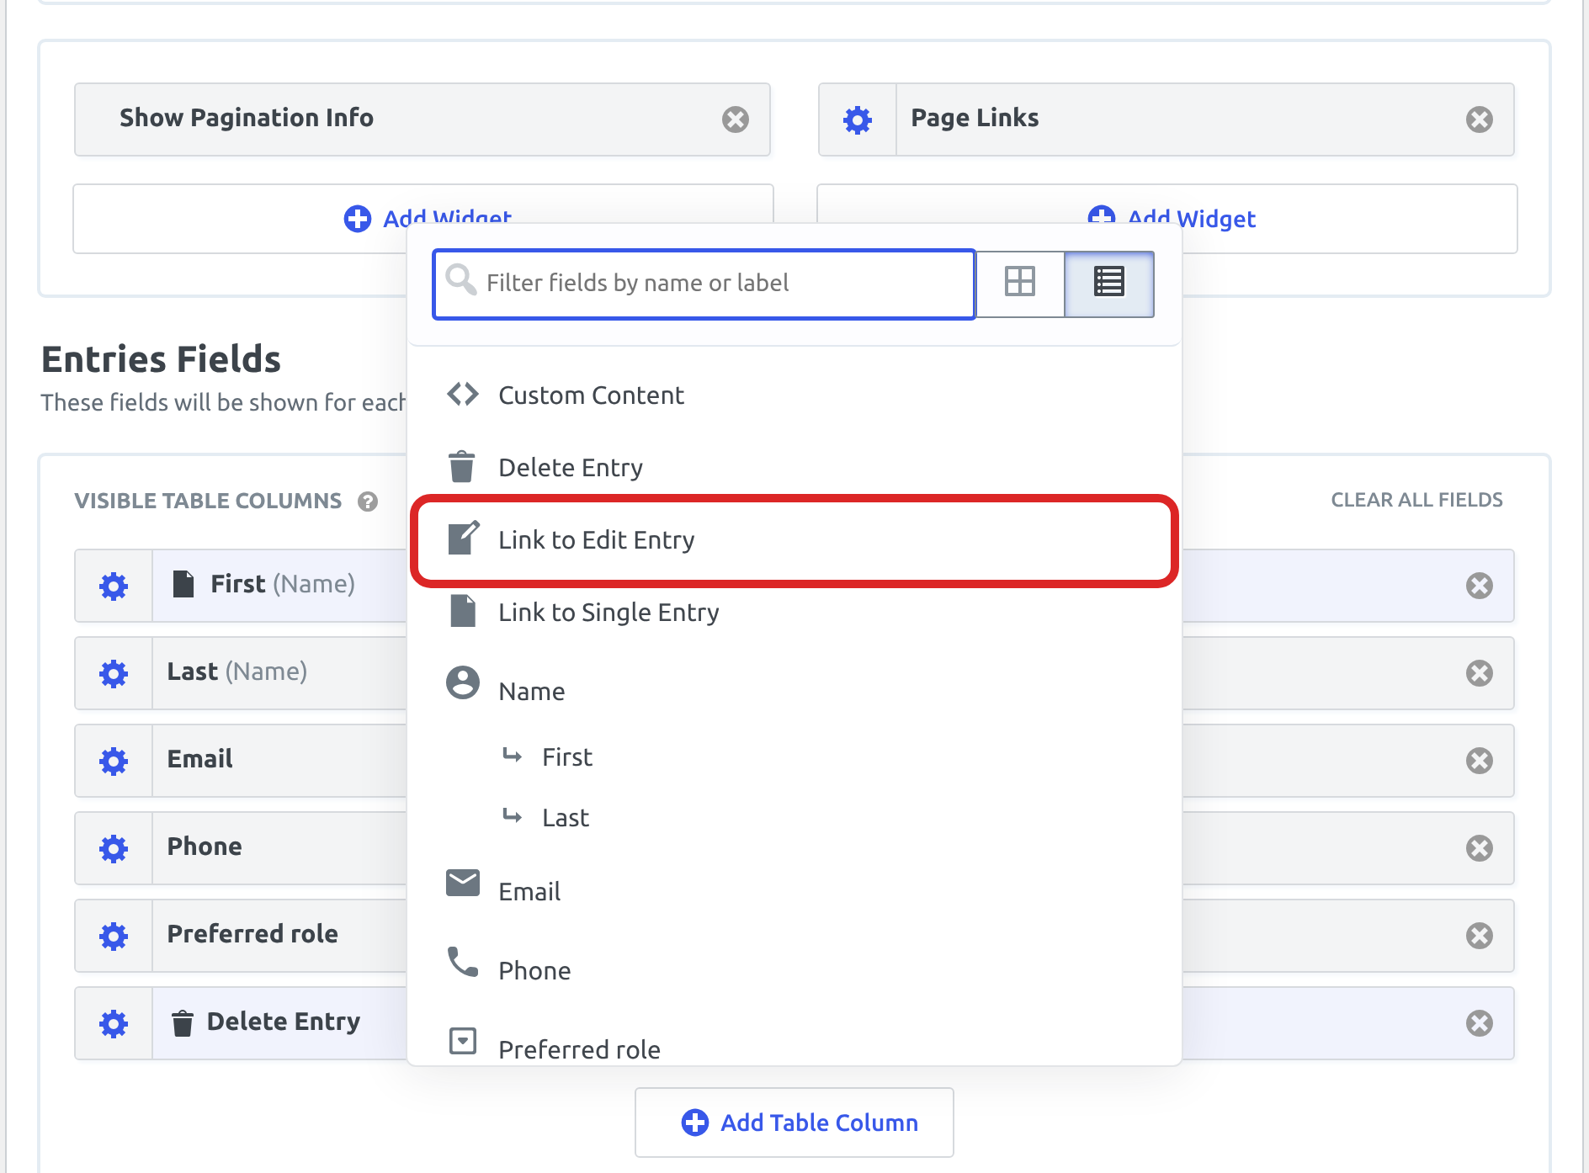Remove the First (Name) column
This screenshot has width=1589, height=1173.
tap(1480, 586)
